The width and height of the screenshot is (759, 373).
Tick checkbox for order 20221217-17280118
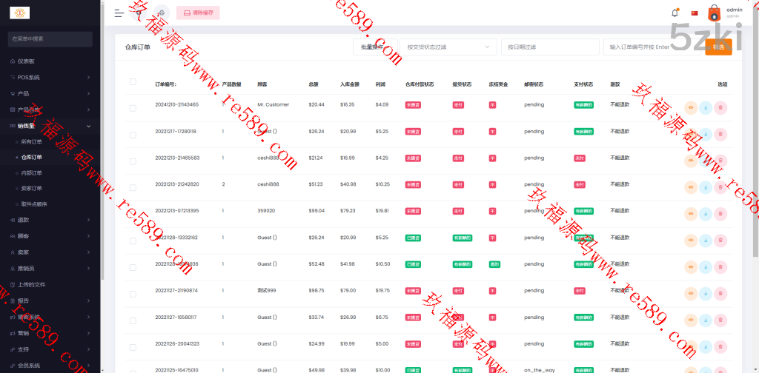[x=133, y=135]
